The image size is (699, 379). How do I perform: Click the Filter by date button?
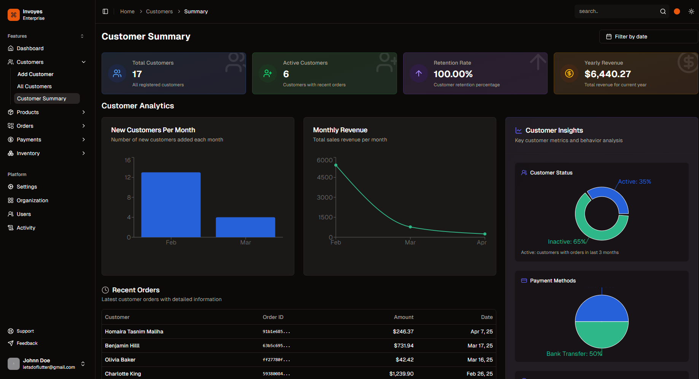click(648, 36)
